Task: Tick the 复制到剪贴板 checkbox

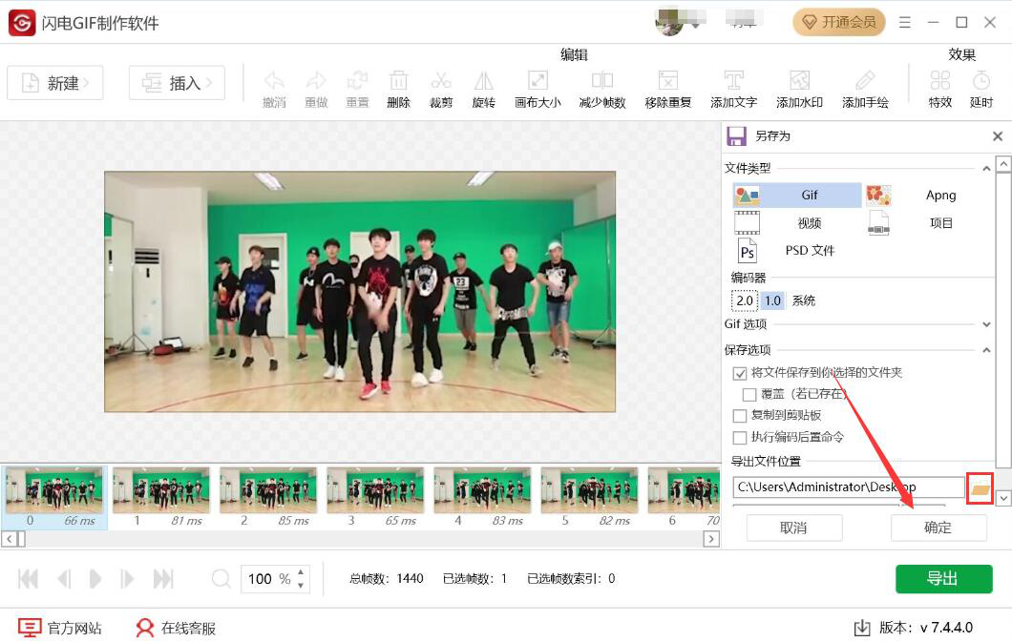Action: point(739,416)
